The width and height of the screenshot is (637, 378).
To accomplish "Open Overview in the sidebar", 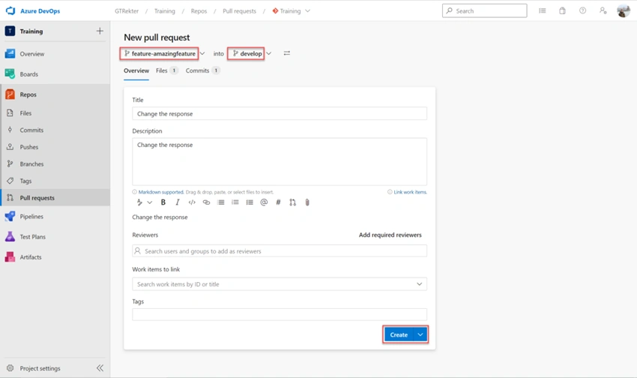I will pos(32,54).
